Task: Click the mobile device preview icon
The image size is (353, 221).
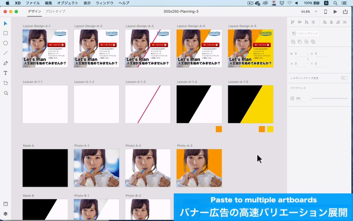Action: pos(325,12)
